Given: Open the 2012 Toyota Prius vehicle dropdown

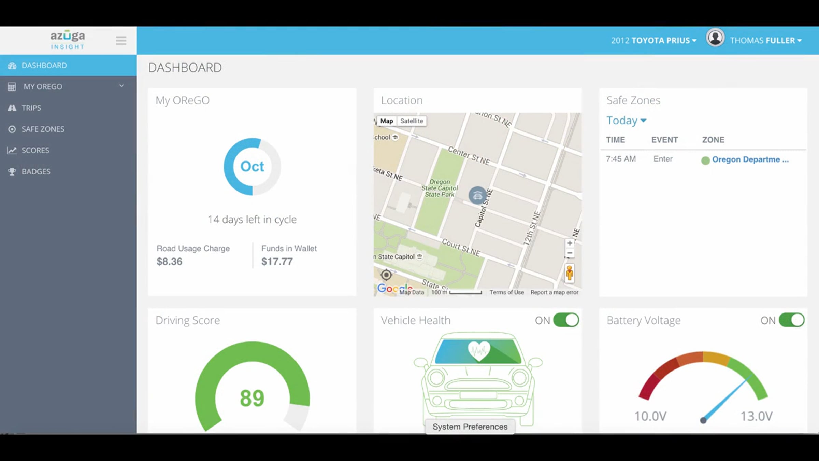Looking at the screenshot, I should point(653,41).
